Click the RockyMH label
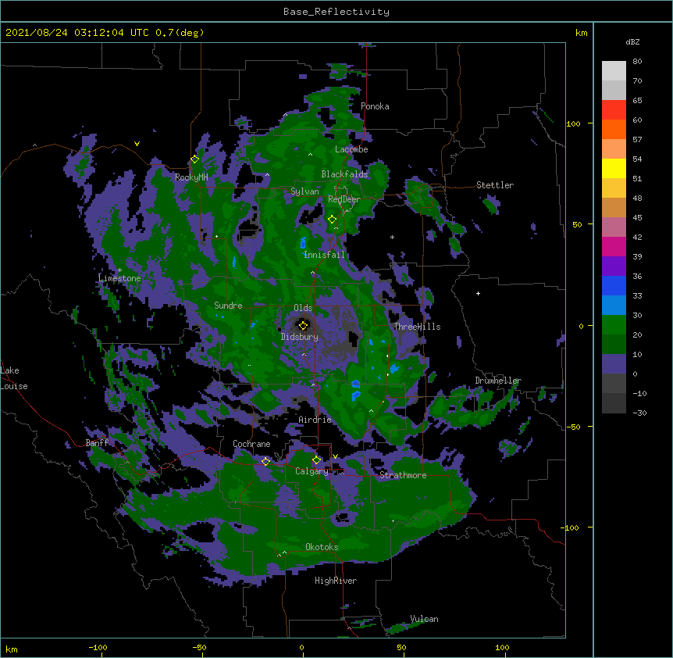The height and width of the screenshot is (658, 673). click(191, 177)
